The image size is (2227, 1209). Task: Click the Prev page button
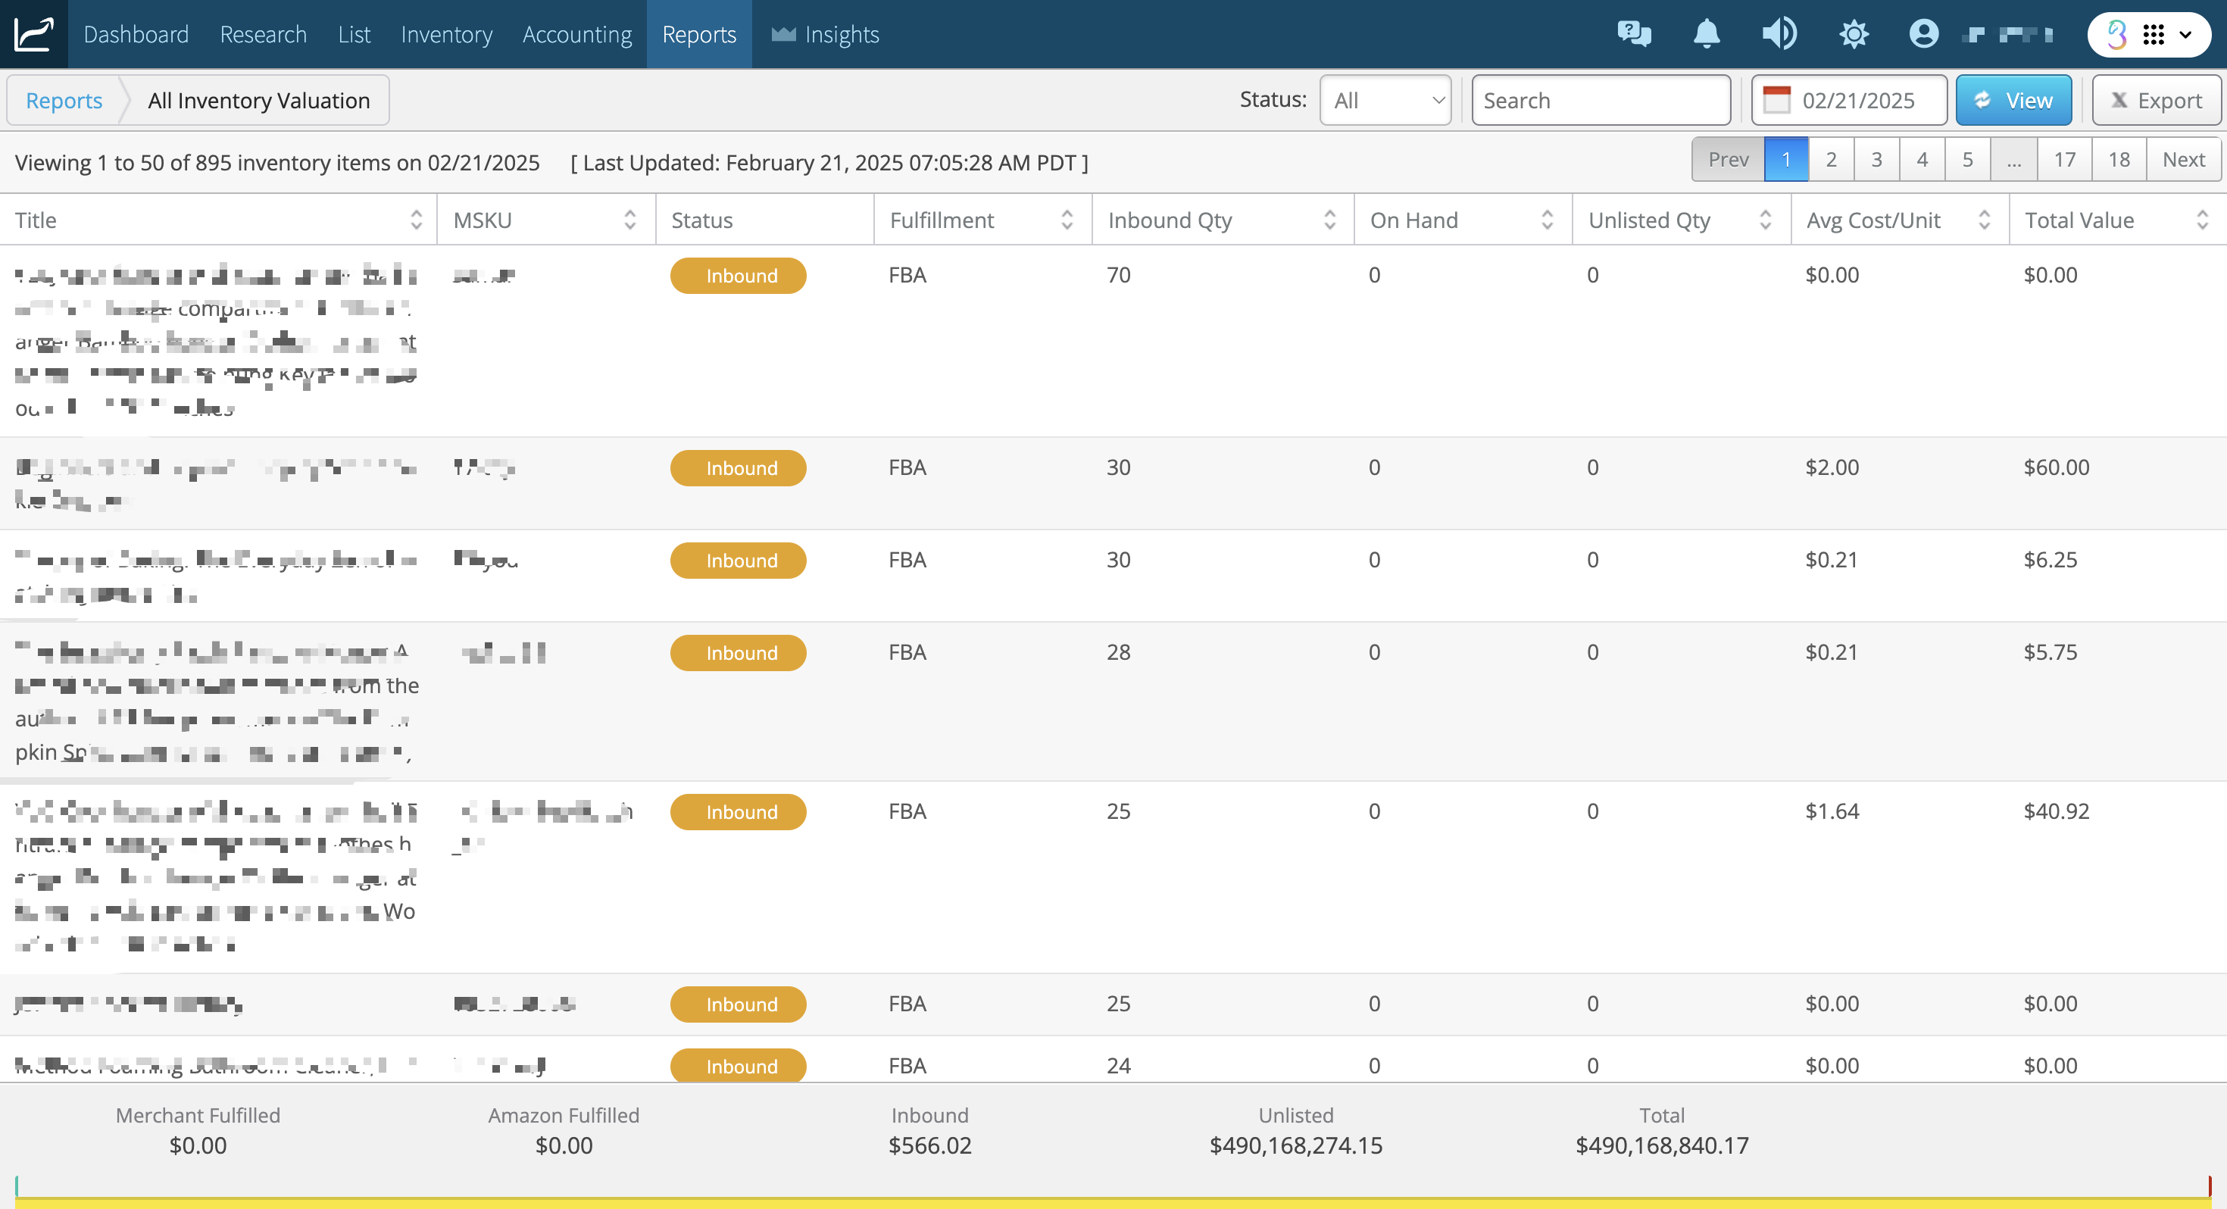[x=1728, y=159]
